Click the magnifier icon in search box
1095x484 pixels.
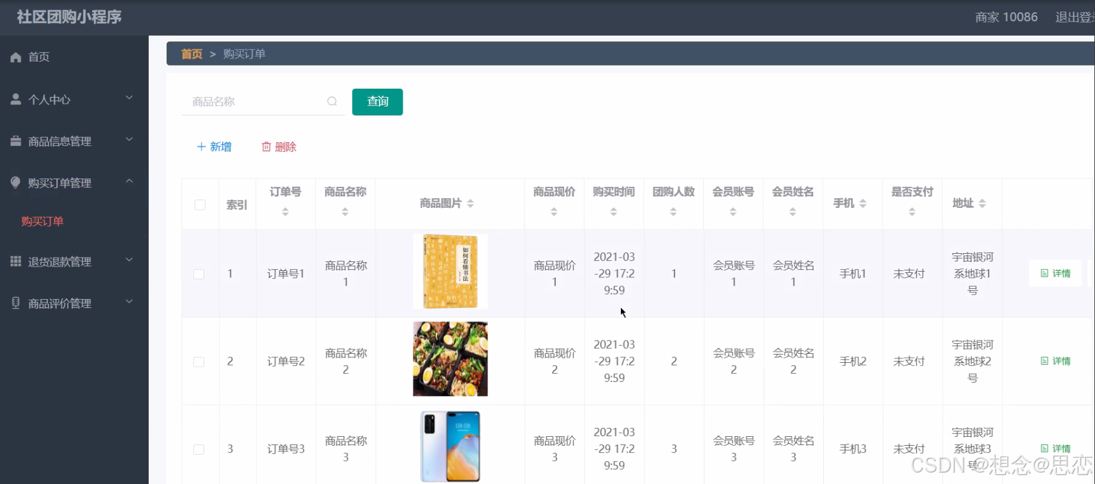(x=332, y=101)
